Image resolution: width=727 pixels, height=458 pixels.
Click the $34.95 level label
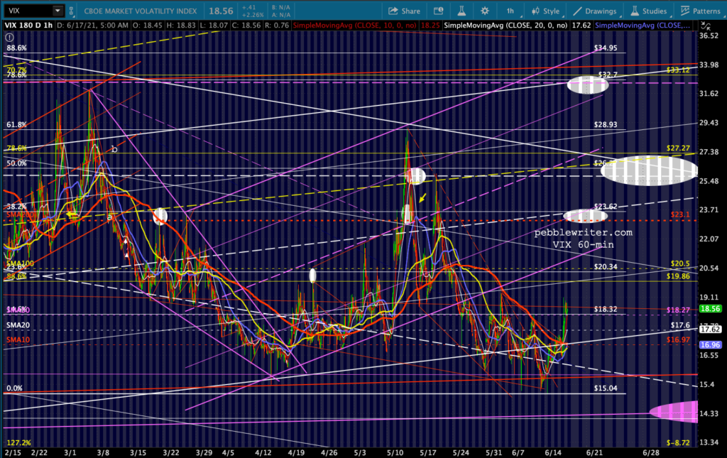pos(606,48)
